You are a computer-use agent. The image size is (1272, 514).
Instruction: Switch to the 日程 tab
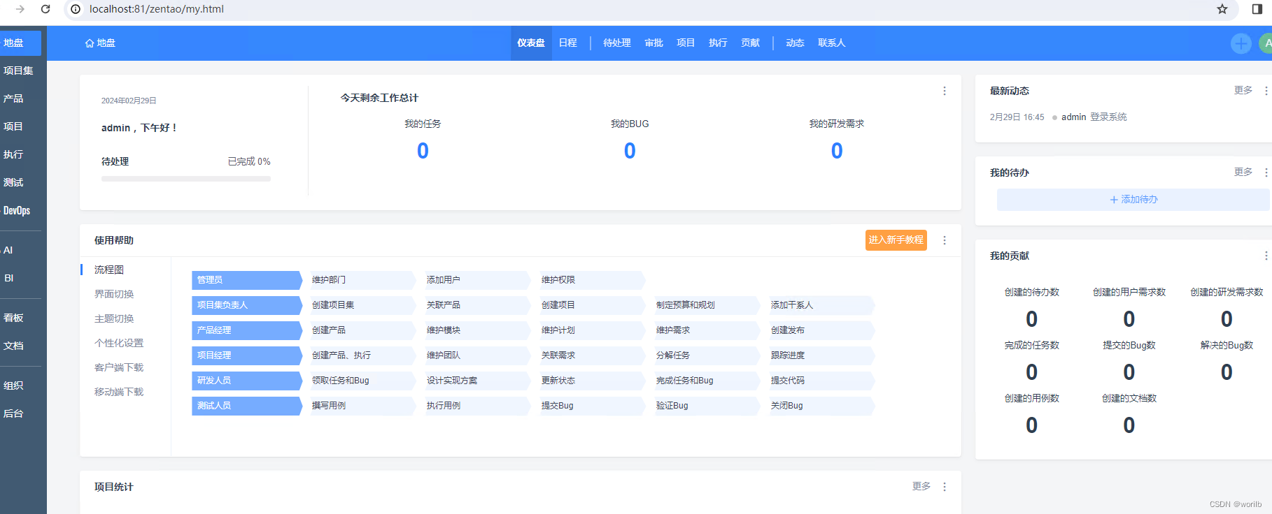568,43
